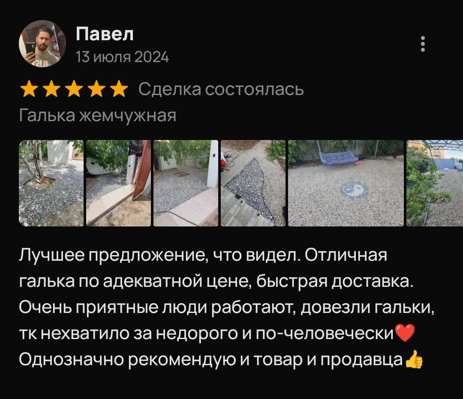This screenshot has width=463, height=399.
Task: Open reviewer name Павел
Action: click(105, 34)
